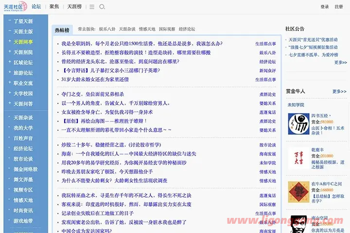The width and height of the screenshot is (350, 233).
Task: Open the 论坛 nav item
Action: click(x=36, y=6)
